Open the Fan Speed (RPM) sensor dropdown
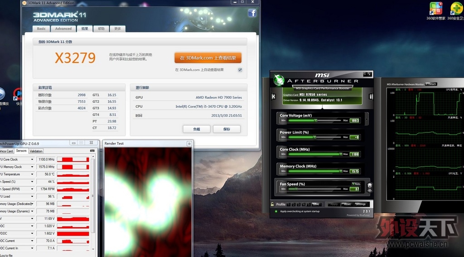This screenshot has height=257, width=464. (32, 189)
